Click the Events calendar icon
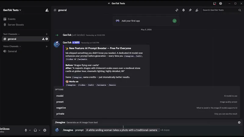Image resolution: width=244 pixels, height=137 pixels. (5, 19)
